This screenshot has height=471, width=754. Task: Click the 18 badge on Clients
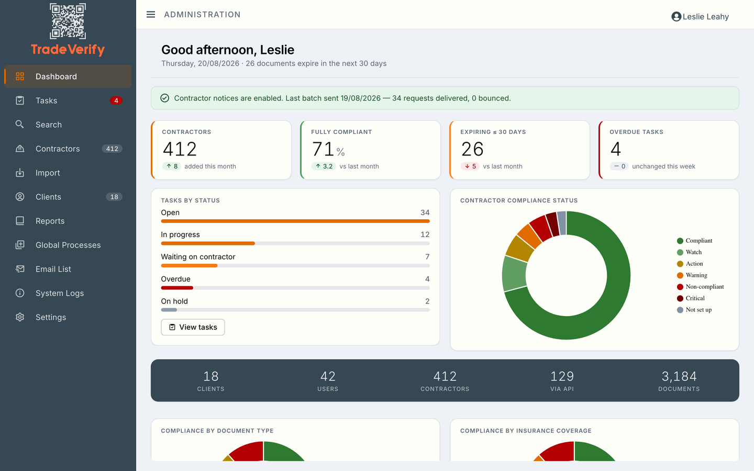[114, 197]
